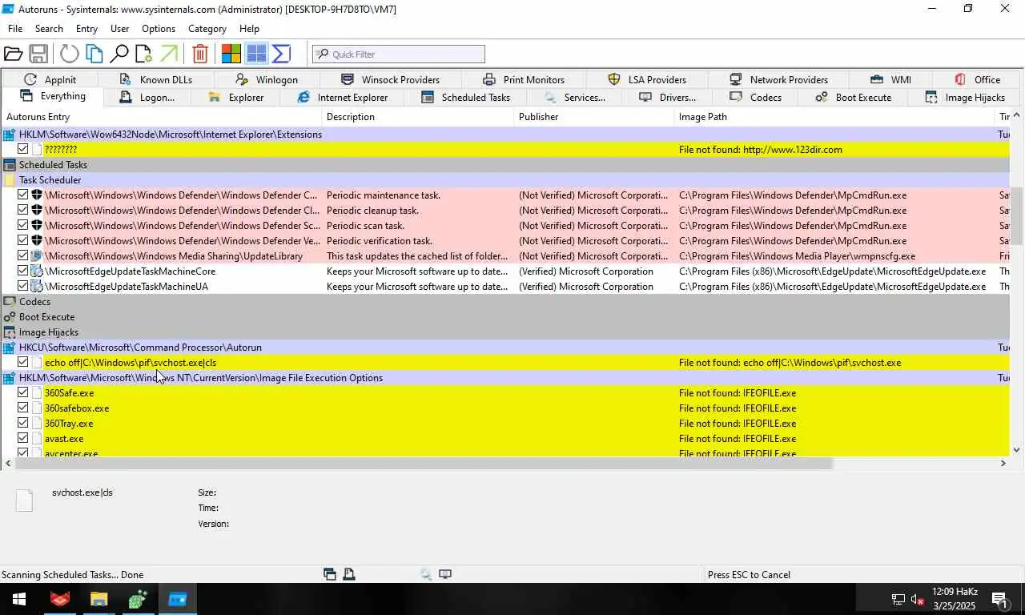This screenshot has height=615, width=1025.
Task: Sort by the Description column header
Action: tap(417, 117)
